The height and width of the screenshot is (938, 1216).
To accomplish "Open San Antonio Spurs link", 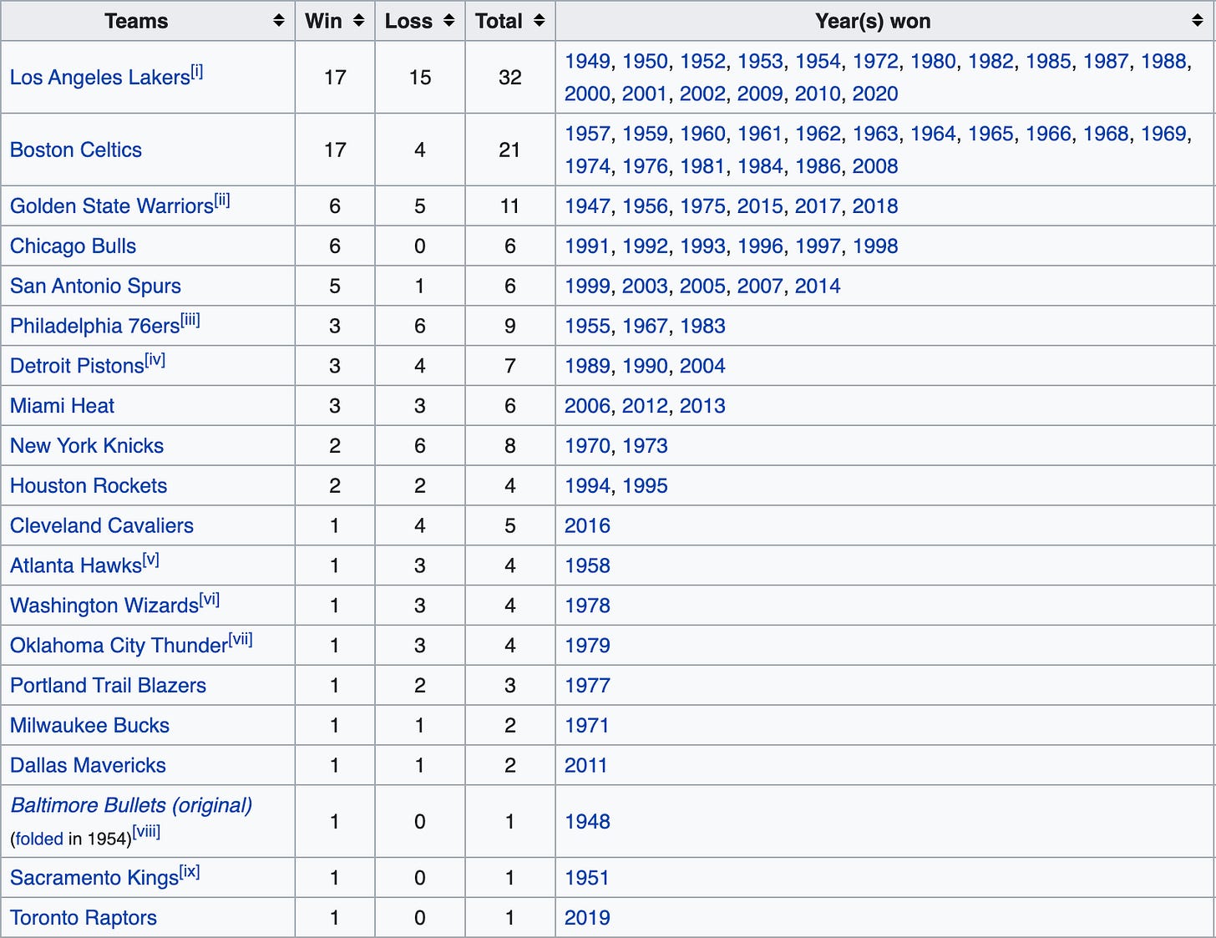I will click(x=95, y=286).
